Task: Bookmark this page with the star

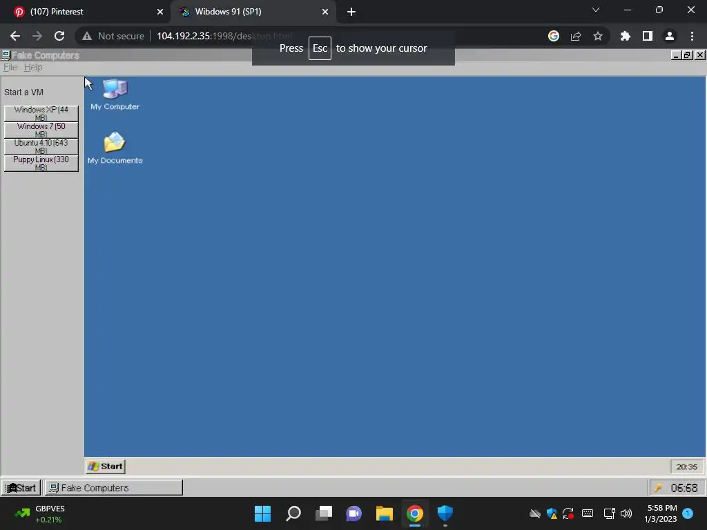Action: click(598, 36)
